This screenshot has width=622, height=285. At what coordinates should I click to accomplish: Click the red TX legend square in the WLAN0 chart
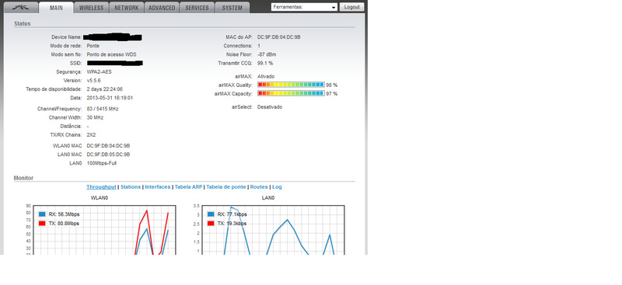coord(42,224)
